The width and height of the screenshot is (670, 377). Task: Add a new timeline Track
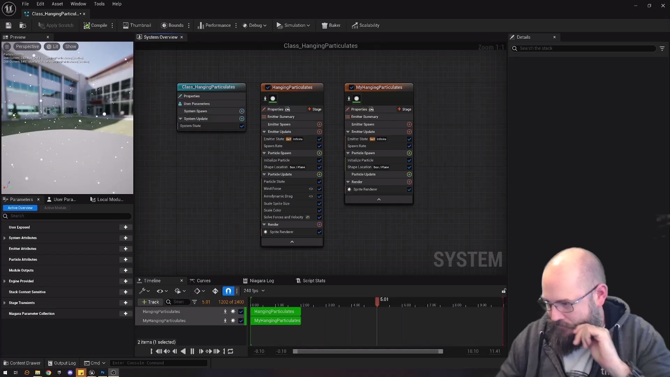pos(150,302)
